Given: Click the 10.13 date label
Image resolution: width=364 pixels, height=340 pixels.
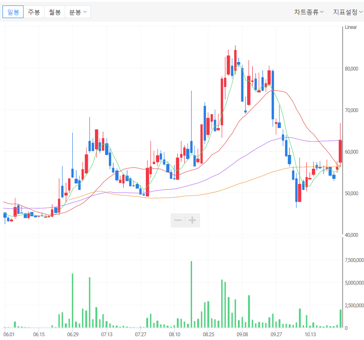Looking at the screenshot, I should pos(310,334).
